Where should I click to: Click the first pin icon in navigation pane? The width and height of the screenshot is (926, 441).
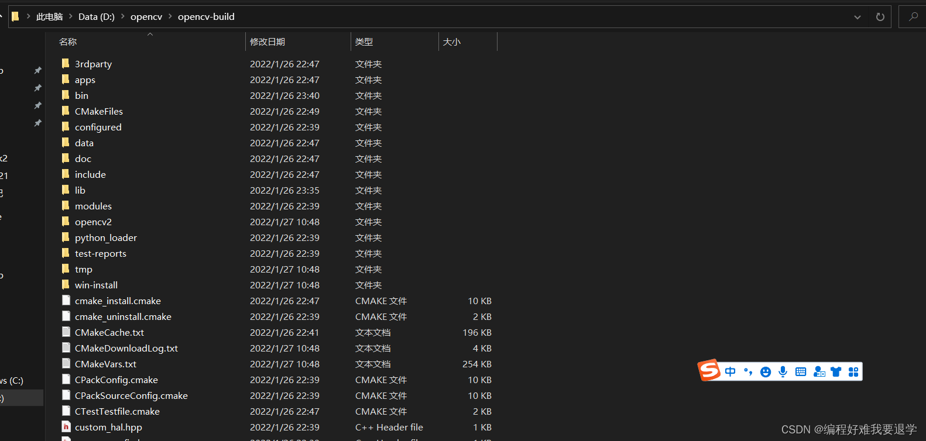click(x=37, y=70)
